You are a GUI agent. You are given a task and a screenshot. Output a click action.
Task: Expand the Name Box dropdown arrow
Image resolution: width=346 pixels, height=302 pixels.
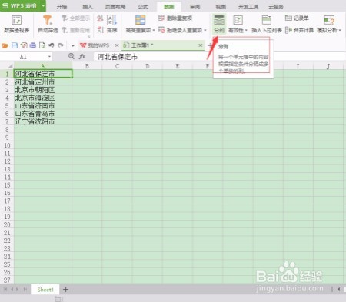(x=49, y=57)
